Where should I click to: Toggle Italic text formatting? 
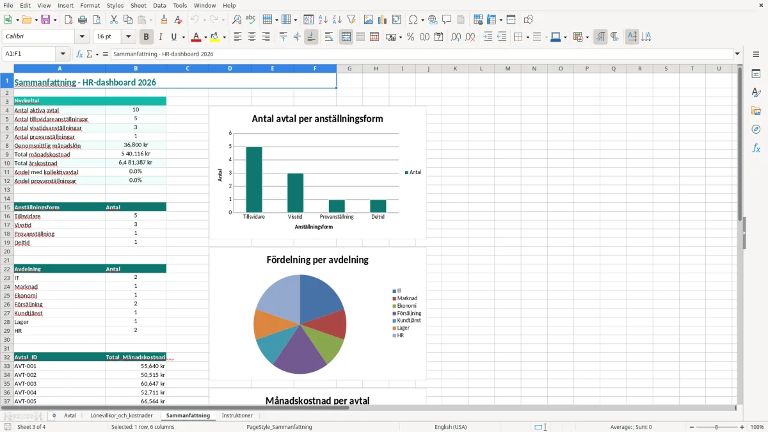coord(161,37)
